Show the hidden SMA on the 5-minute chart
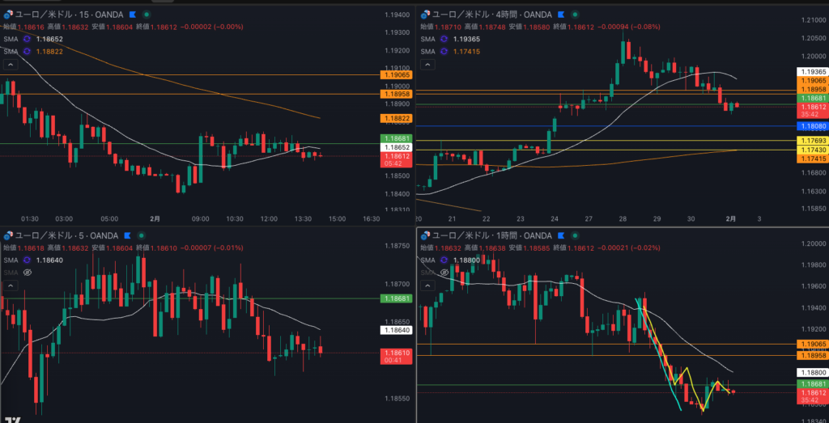This screenshot has height=423, width=829. 28,273
